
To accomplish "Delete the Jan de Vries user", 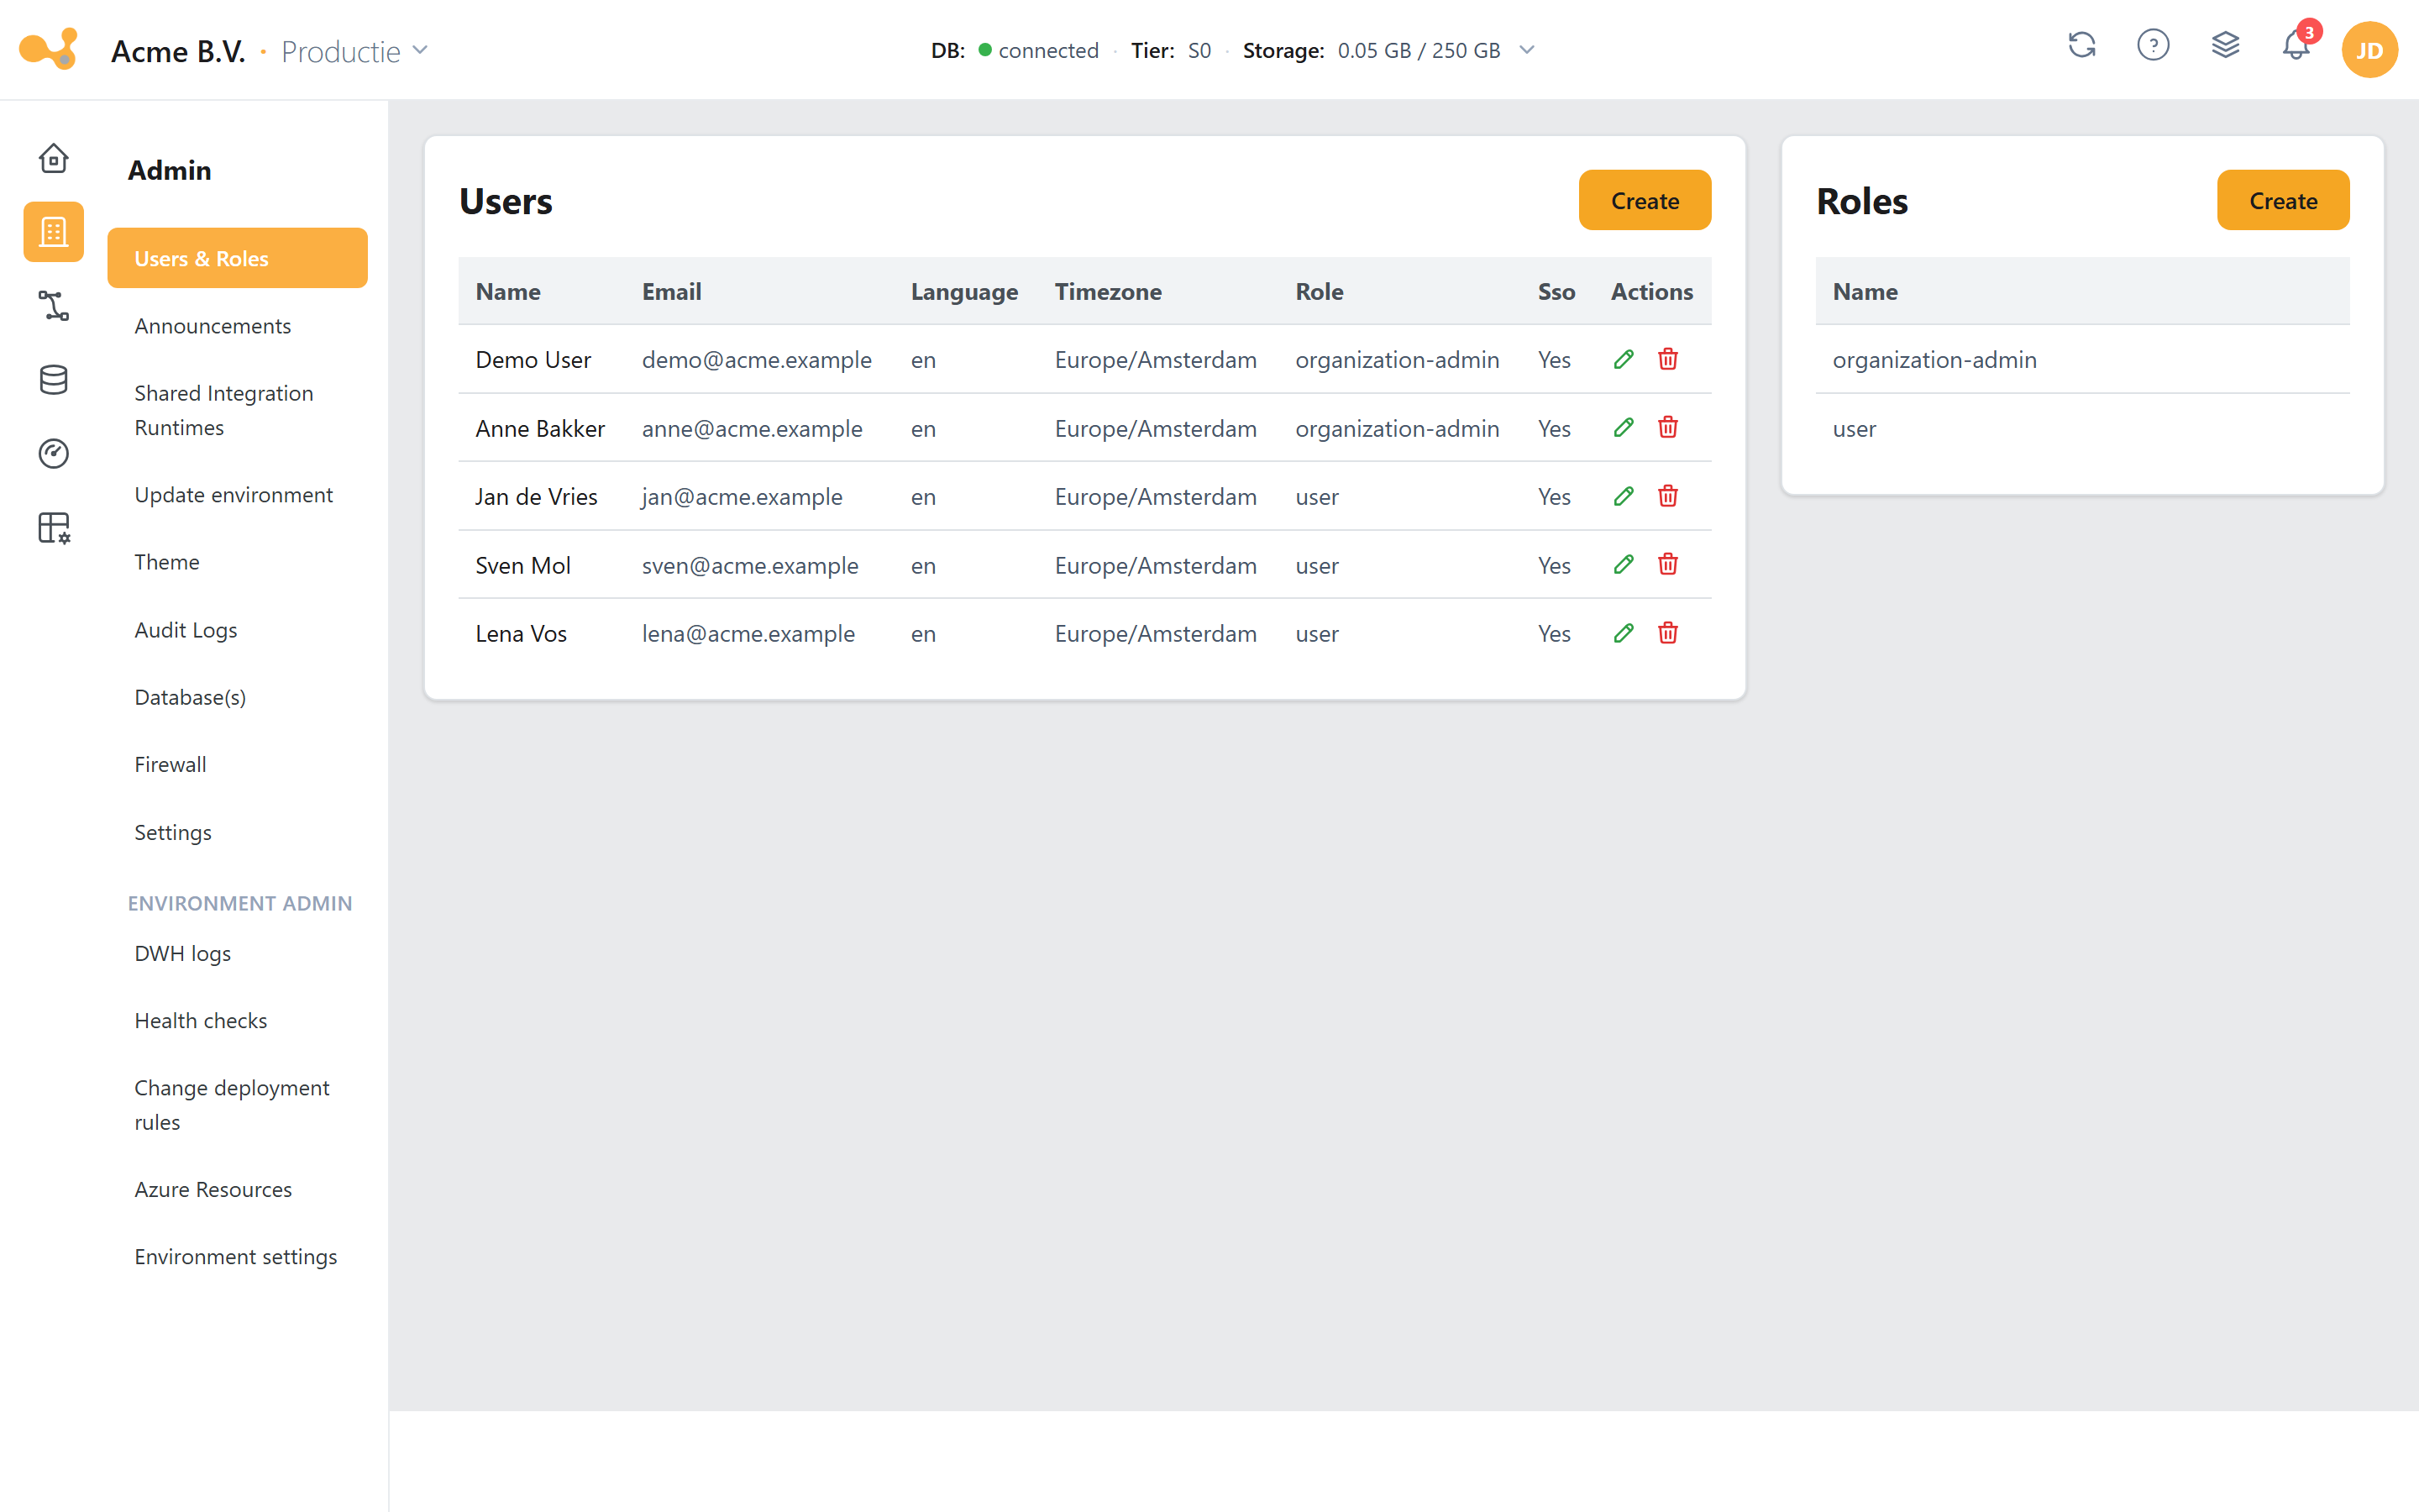I will click(x=1667, y=496).
